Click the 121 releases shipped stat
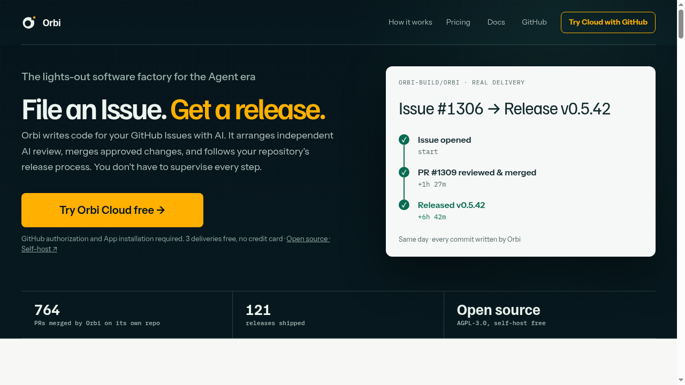This screenshot has width=685, height=385. point(275,315)
